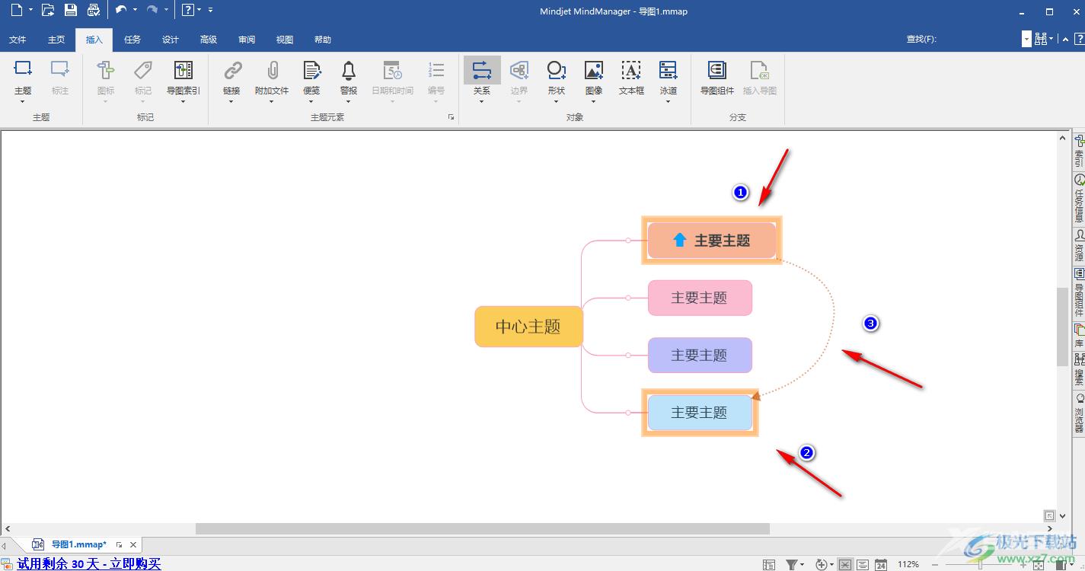Save the map with floppy disk icon
This screenshot has width=1085, height=571.
71,10
